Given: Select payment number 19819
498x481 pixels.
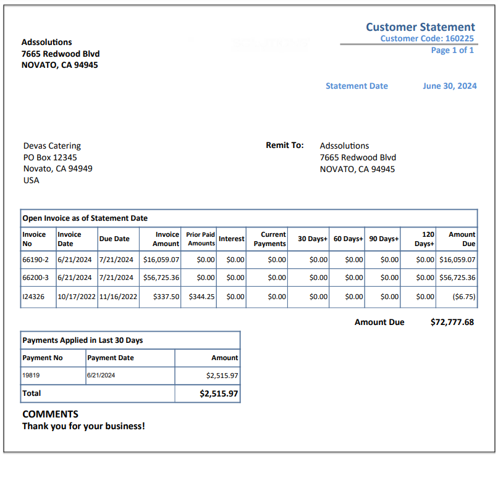Looking at the screenshot, I should click(x=31, y=376).
